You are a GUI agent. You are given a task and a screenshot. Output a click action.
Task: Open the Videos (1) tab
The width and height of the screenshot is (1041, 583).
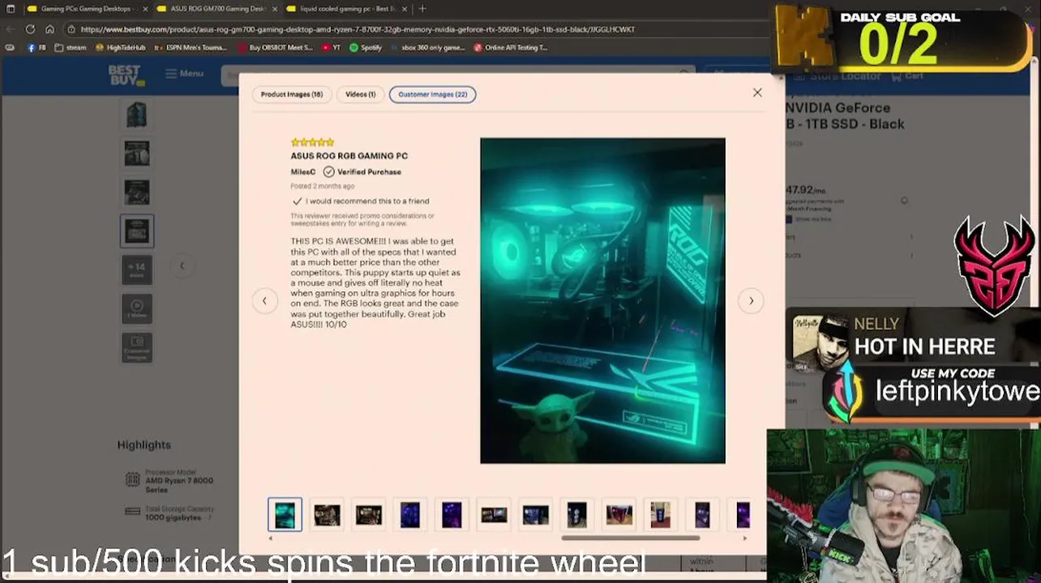click(x=361, y=94)
